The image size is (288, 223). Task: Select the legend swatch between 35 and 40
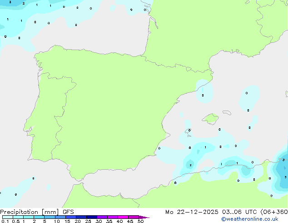click(112, 217)
